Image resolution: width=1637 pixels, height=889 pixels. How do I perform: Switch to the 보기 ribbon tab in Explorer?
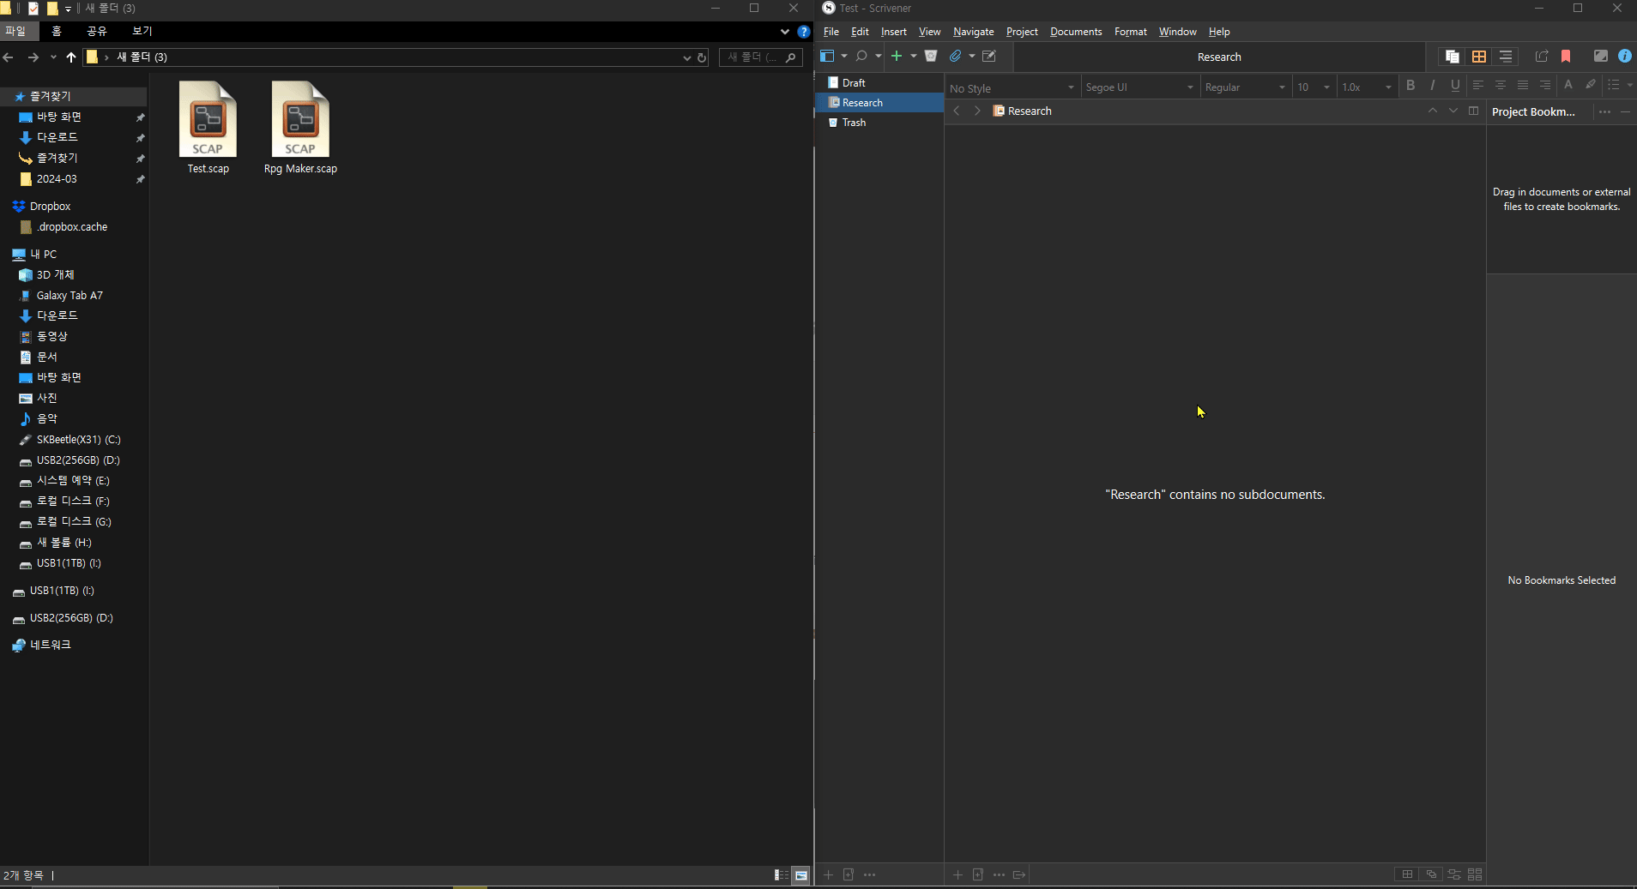[x=142, y=31]
